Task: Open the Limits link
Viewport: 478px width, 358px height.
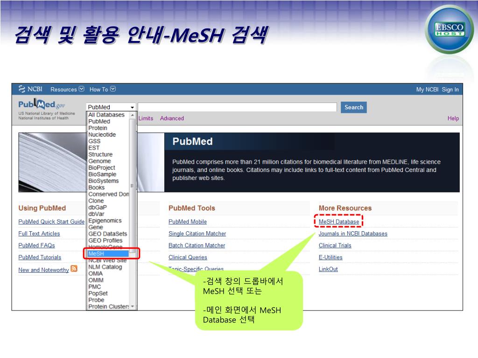Action: tap(146, 118)
